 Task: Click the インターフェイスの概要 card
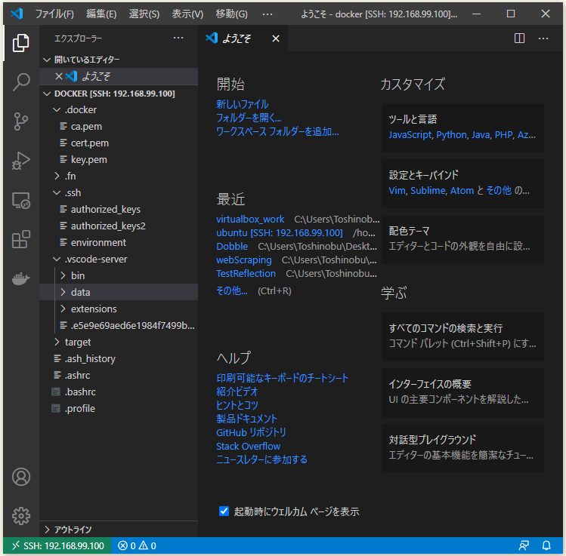click(462, 392)
